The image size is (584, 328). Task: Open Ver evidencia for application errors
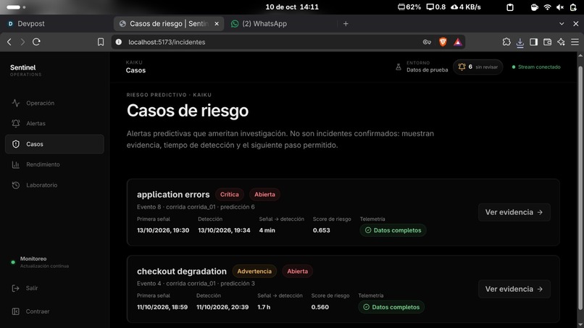tap(514, 212)
